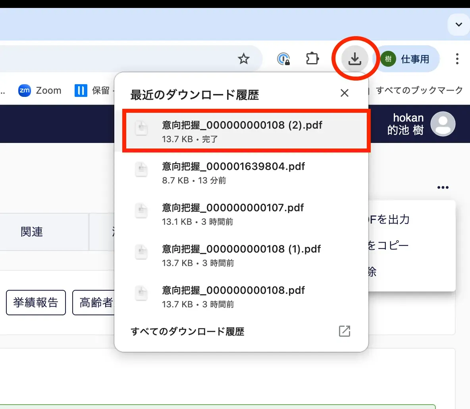Image resolution: width=470 pixels, height=409 pixels.
Task: Open the Extensions puzzle icon
Action: [x=312, y=59]
